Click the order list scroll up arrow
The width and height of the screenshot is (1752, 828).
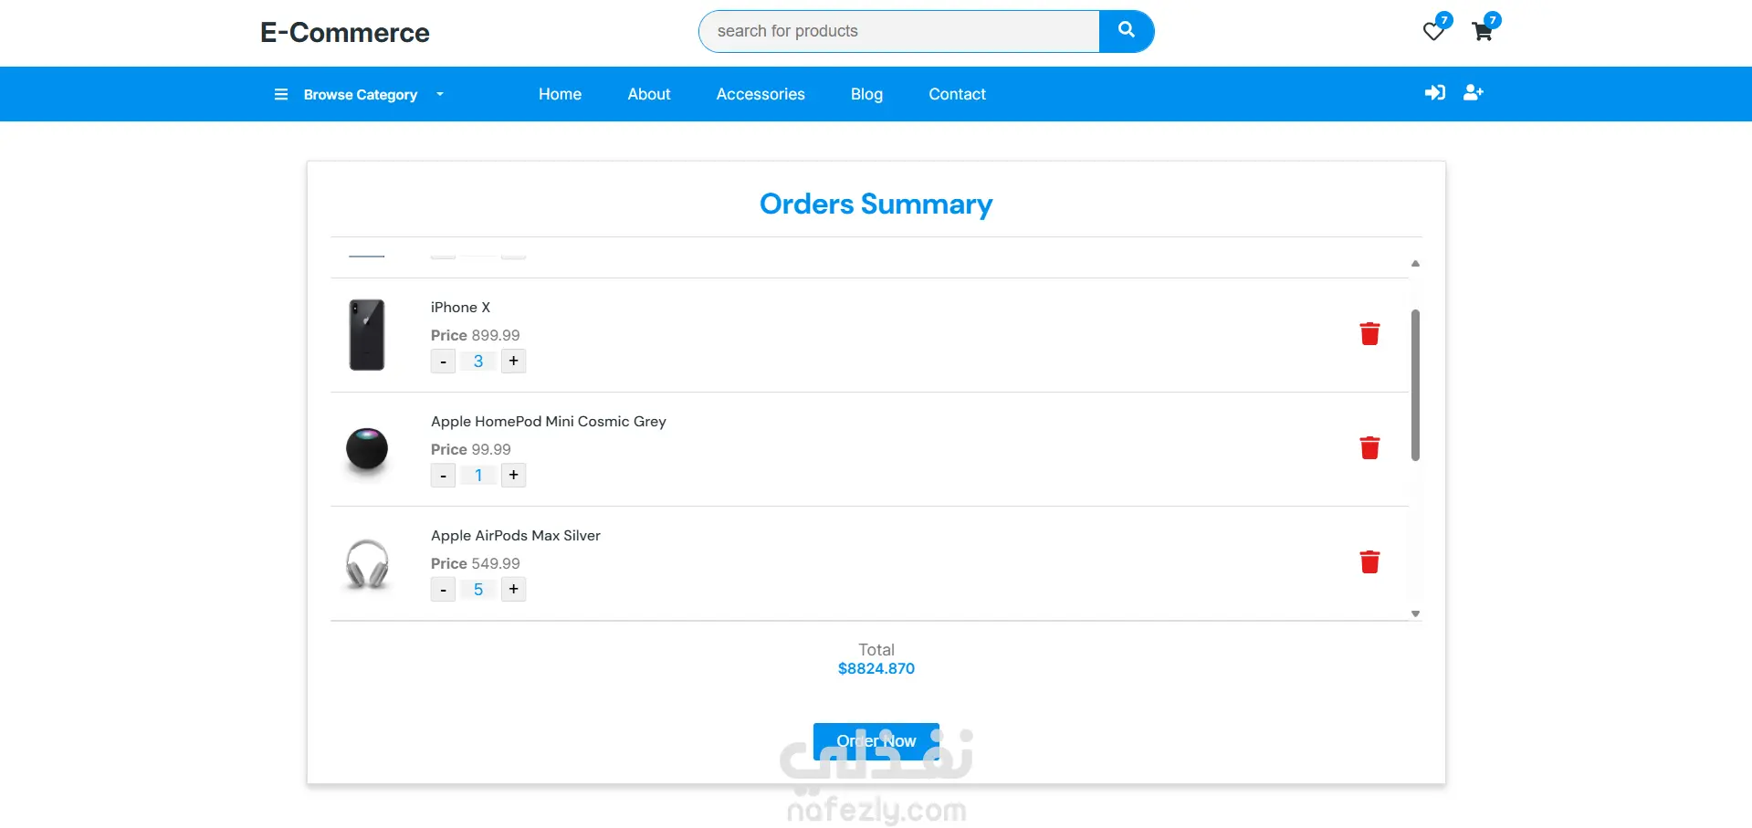click(x=1415, y=263)
